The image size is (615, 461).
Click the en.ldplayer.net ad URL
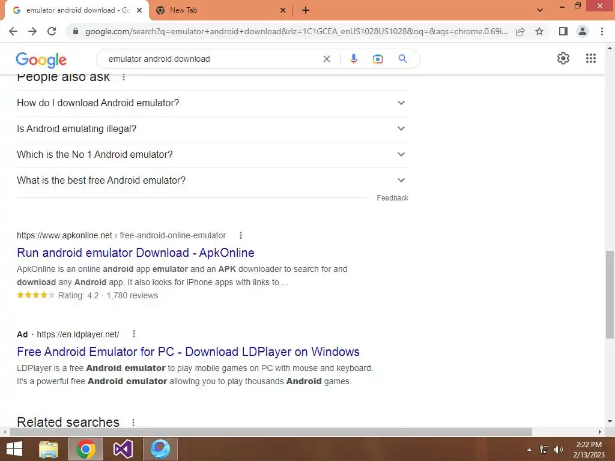pyautogui.click(x=78, y=334)
